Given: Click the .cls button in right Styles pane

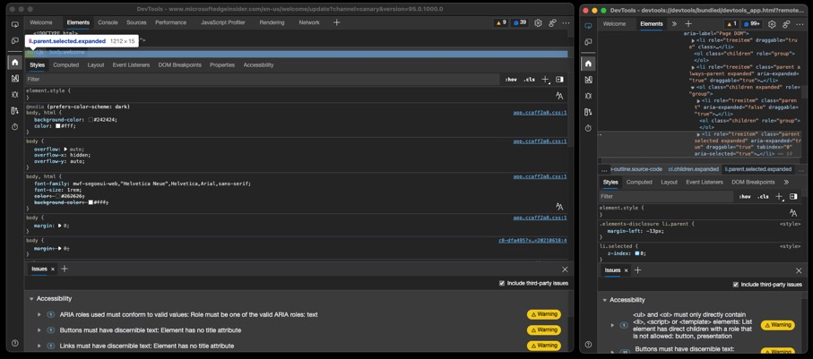Looking at the screenshot, I should coord(763,197).
